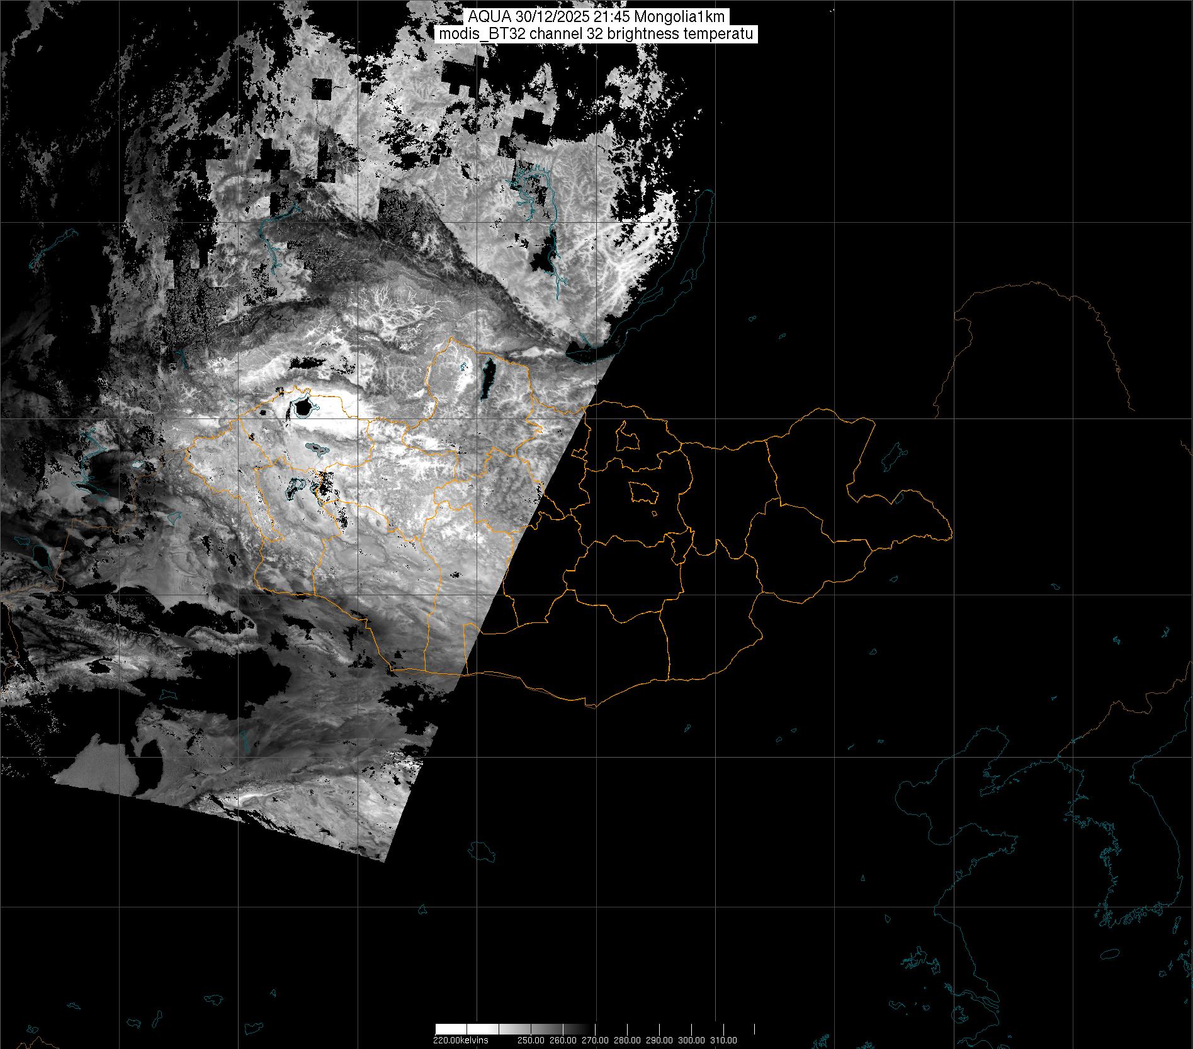1193x1049 pixels.
Task: Click the 220.00kelvins colorbar label
Action: click(x=460, y=1040)
